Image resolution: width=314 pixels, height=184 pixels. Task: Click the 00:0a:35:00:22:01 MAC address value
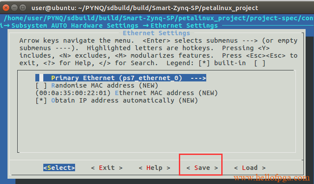[73, 93]
